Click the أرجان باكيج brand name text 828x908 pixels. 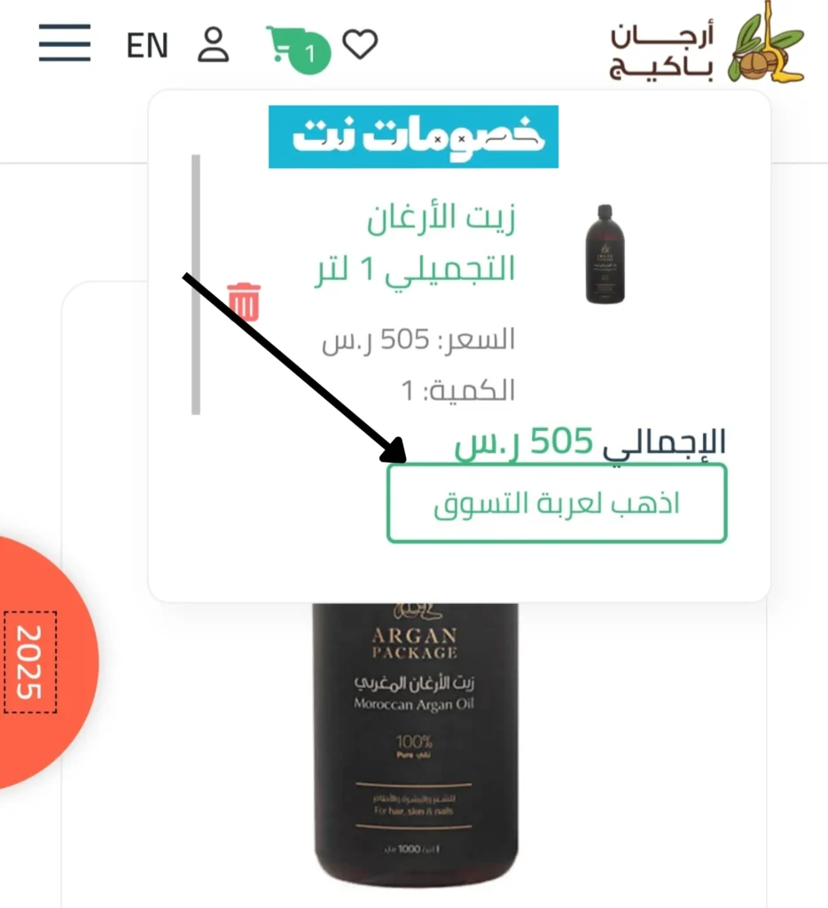(x=661, y=52)
